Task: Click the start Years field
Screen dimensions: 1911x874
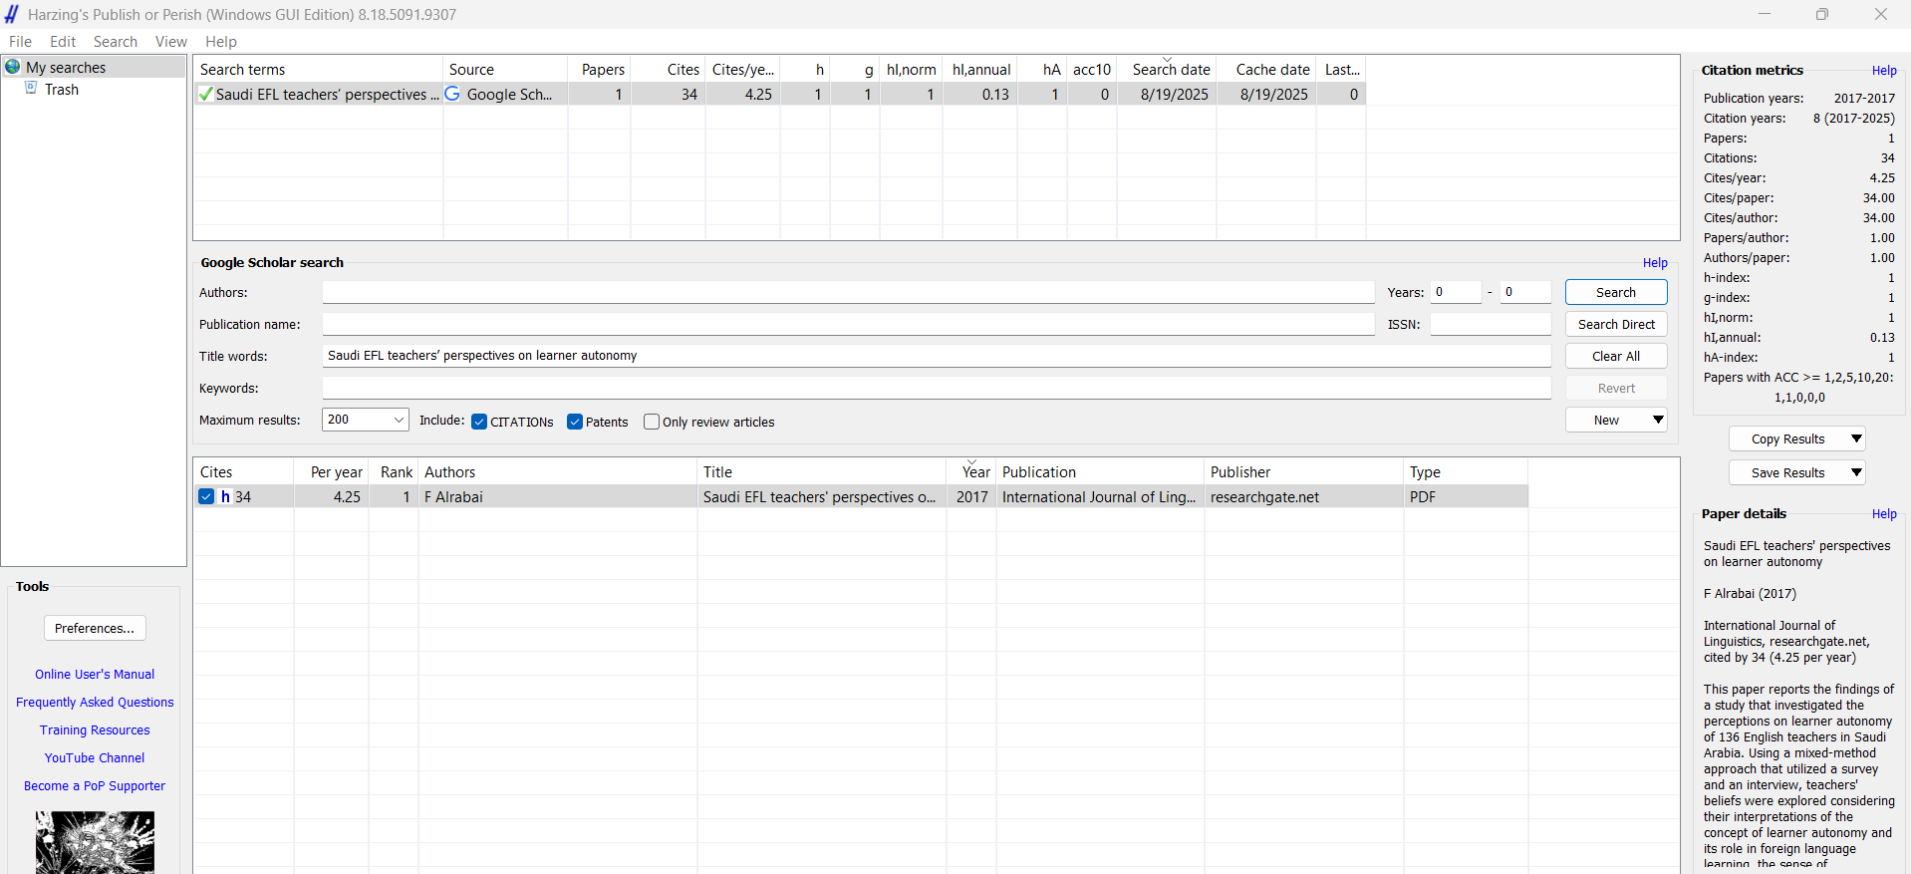Action: coord(1456,292)
